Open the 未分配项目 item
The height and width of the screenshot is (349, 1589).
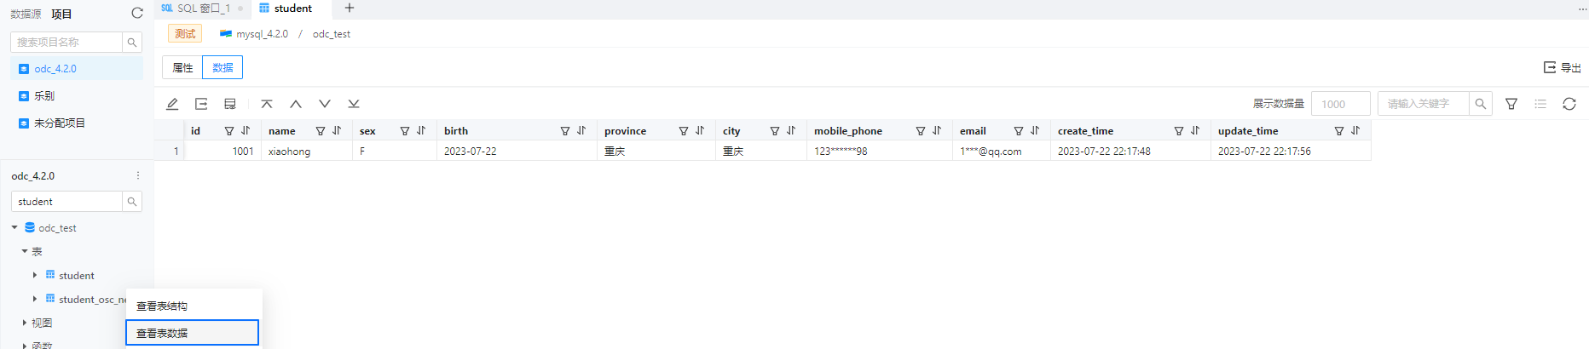point(77,123)
